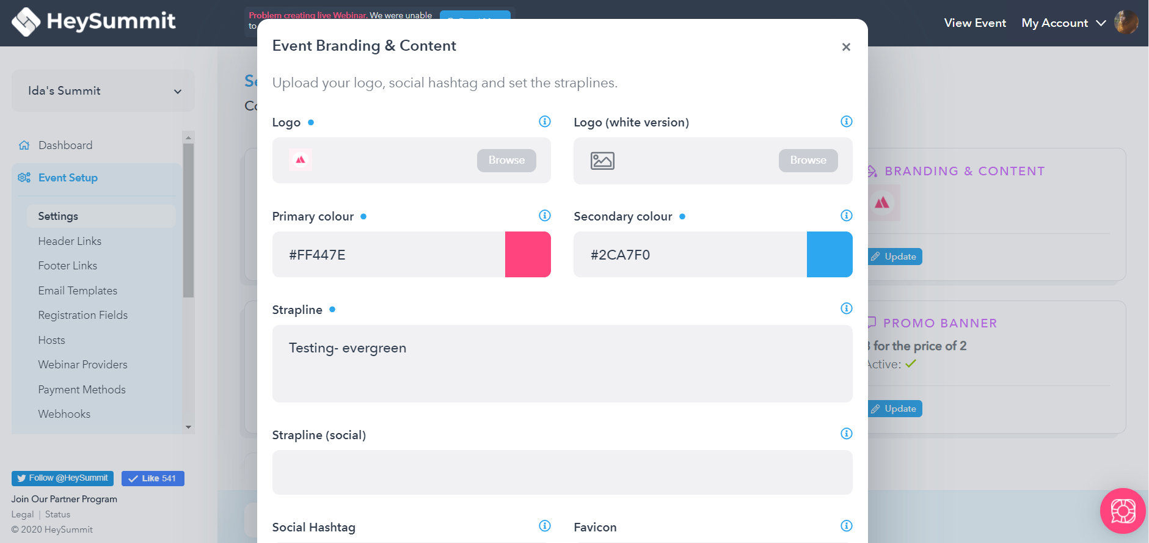The height and width of the screenshot is (543, 1149).
Task: Click Browse for the Logo upload
Action: (x=506, y=160)
